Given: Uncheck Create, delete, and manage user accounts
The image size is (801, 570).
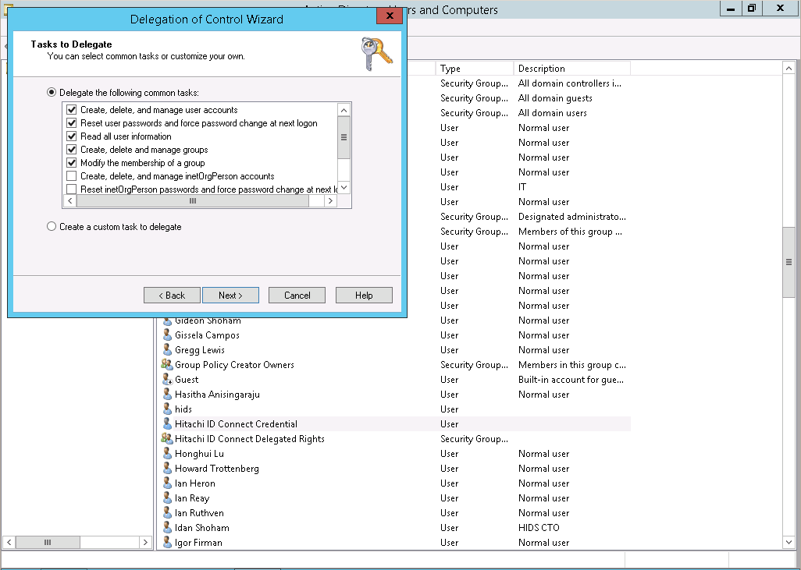Looking at the screenshot, I should pos(72,110).
